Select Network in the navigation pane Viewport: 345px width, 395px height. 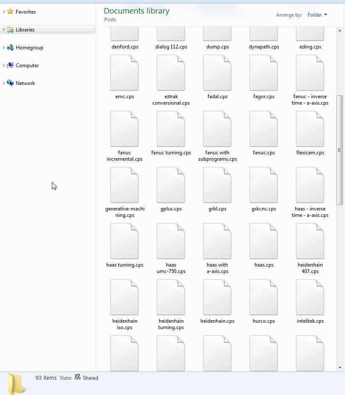click(x=25, y=83)
